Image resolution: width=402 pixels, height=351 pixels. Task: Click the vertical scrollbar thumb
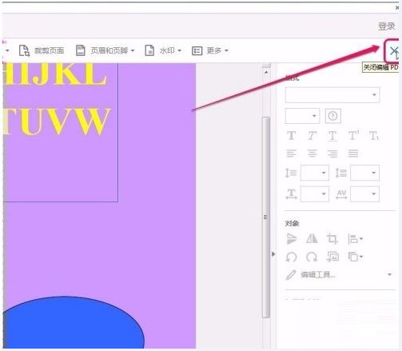266,217
